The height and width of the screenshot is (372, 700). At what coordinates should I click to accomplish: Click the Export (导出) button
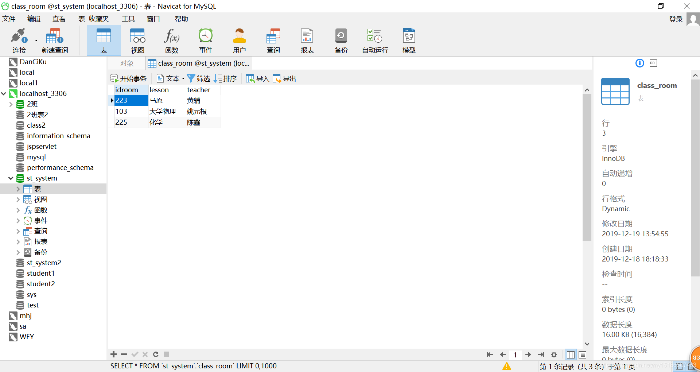[284, 78]
